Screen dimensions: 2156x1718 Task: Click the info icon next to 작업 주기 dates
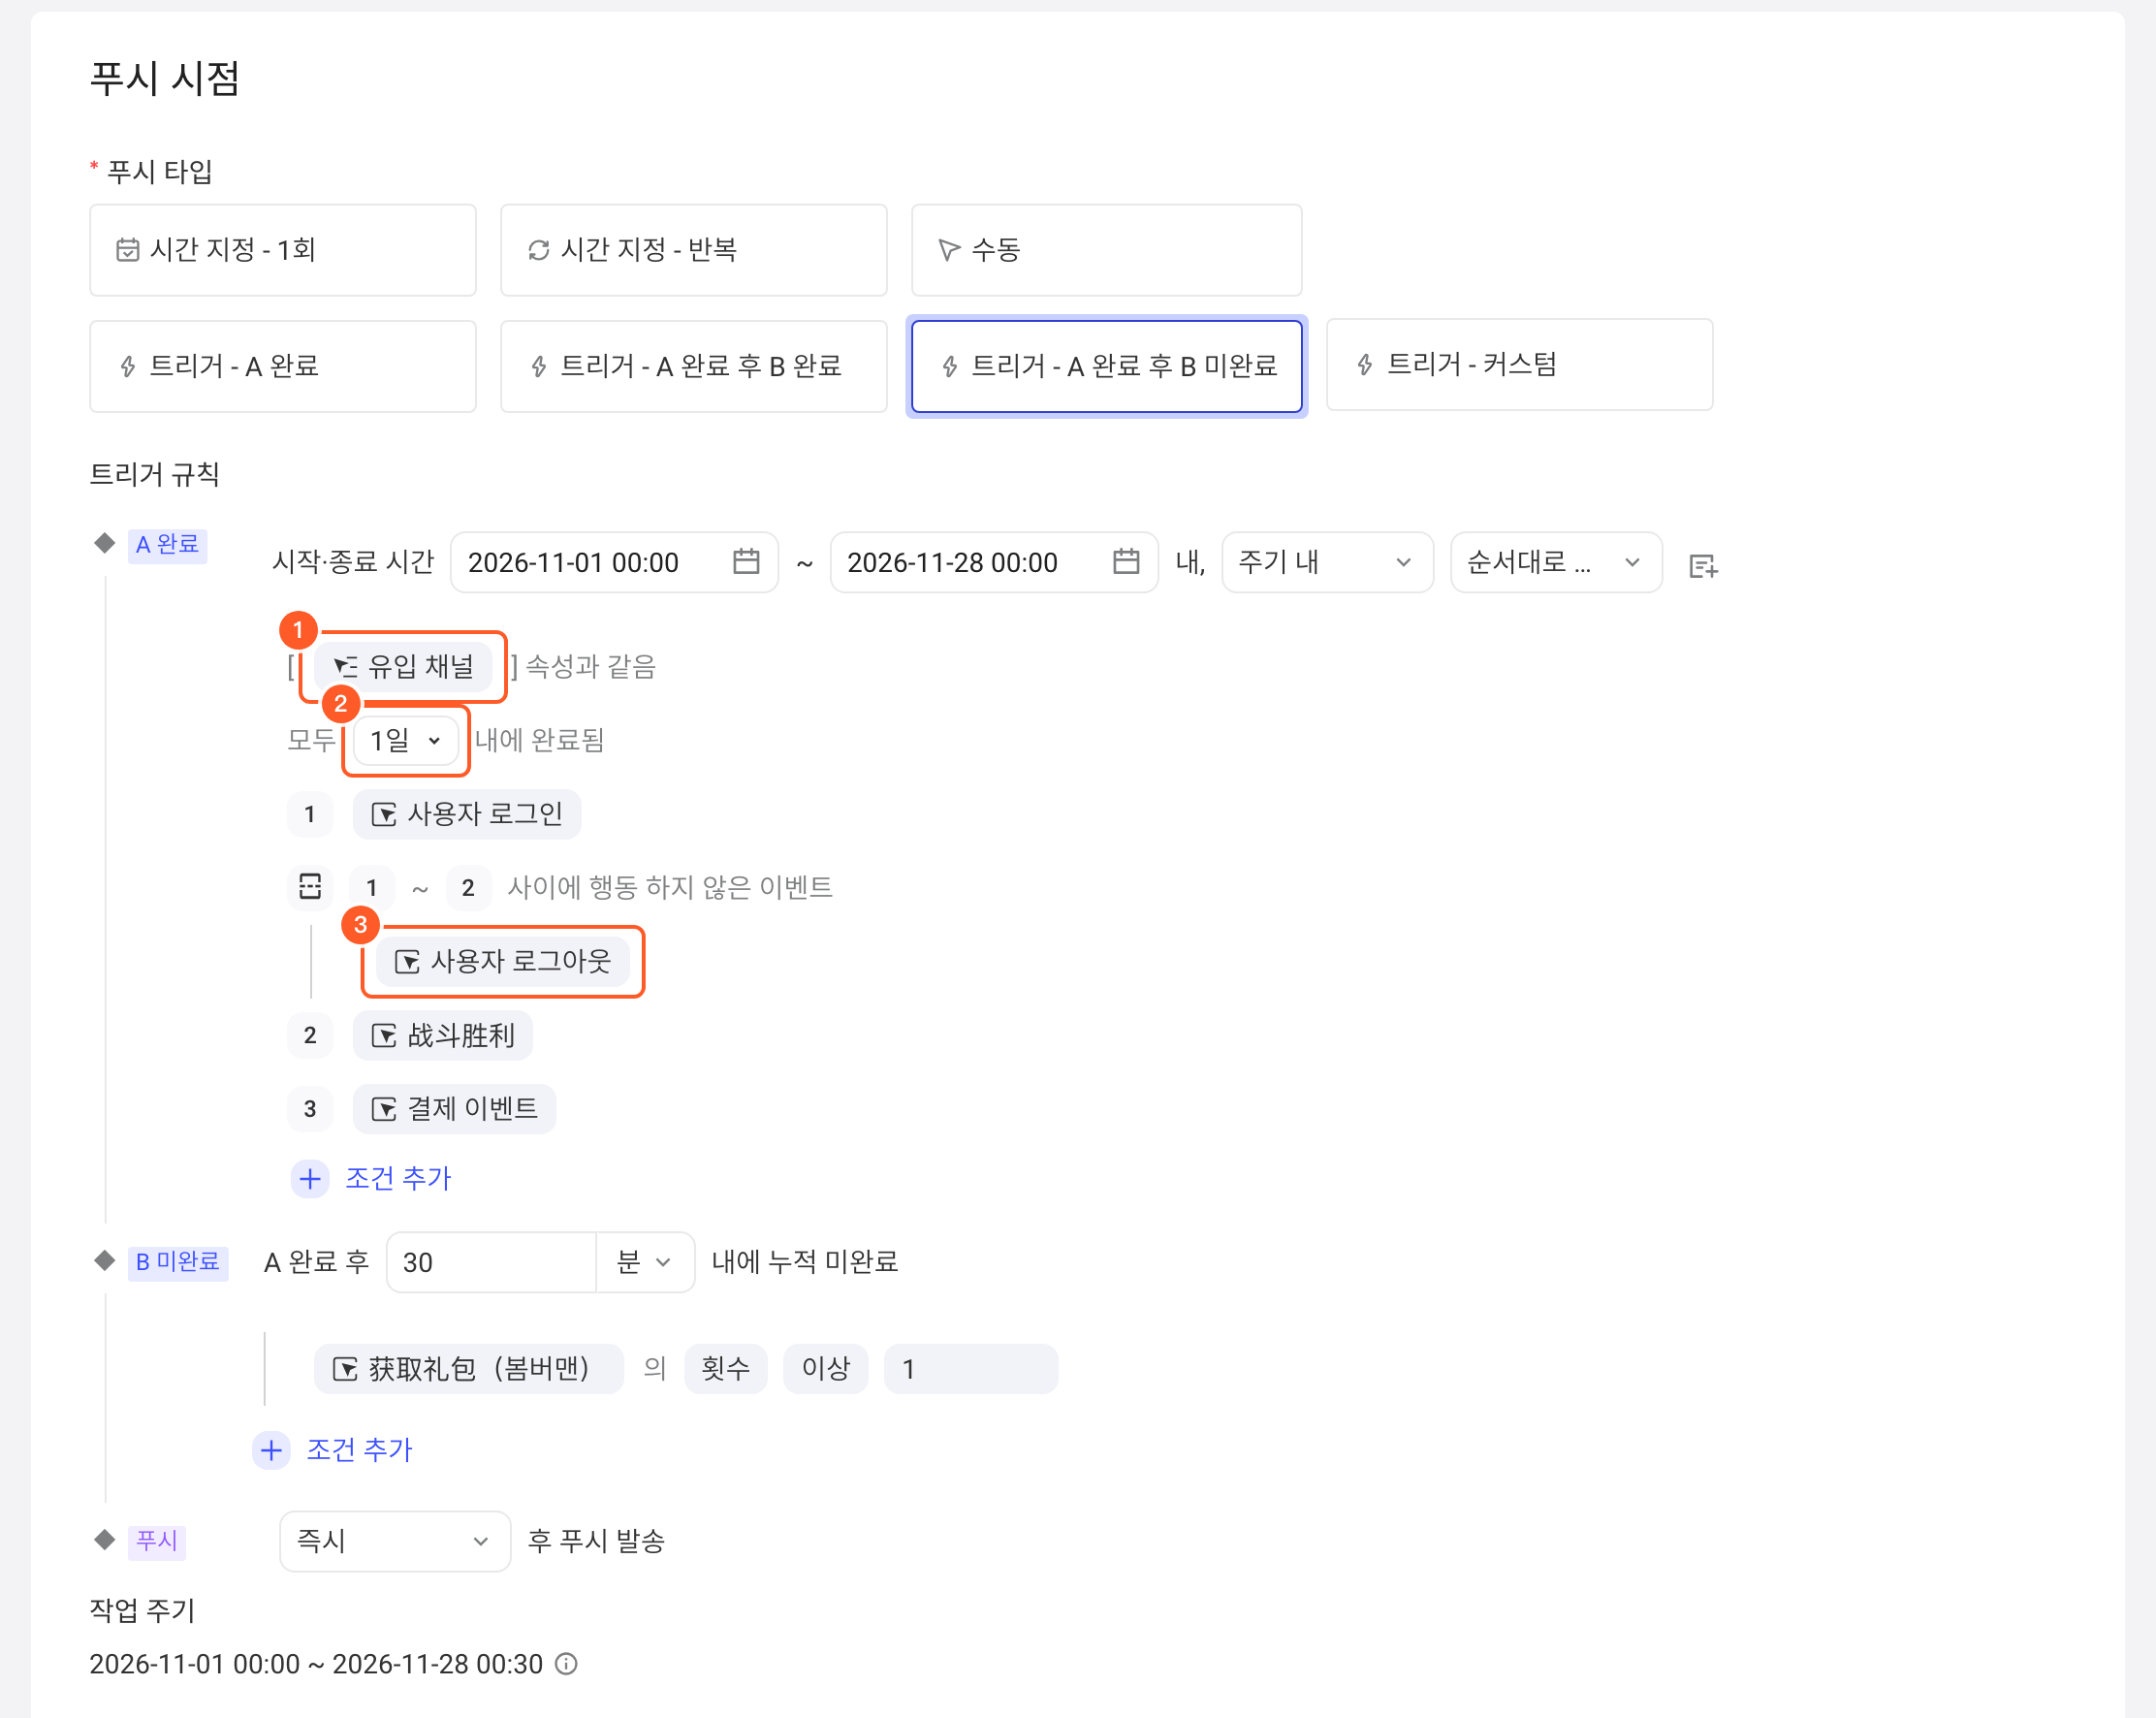566,1664
